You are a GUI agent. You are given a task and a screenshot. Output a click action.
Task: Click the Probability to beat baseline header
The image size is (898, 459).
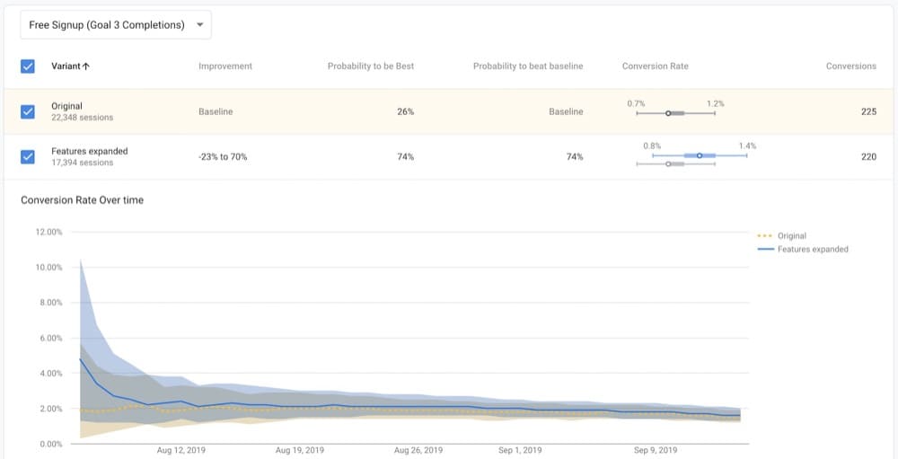(x=527, y=66)
